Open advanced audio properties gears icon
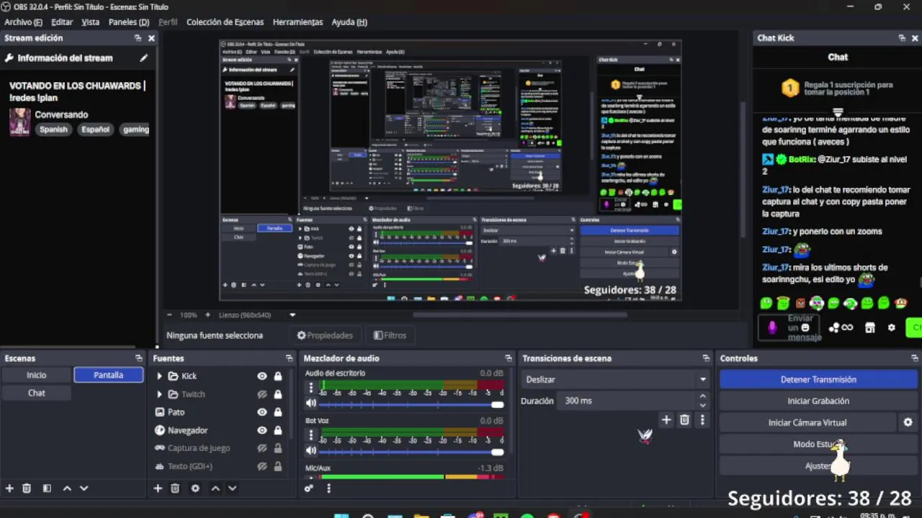Image resolution: width=922 pixels, height=518 pixels. click(309, 488)
